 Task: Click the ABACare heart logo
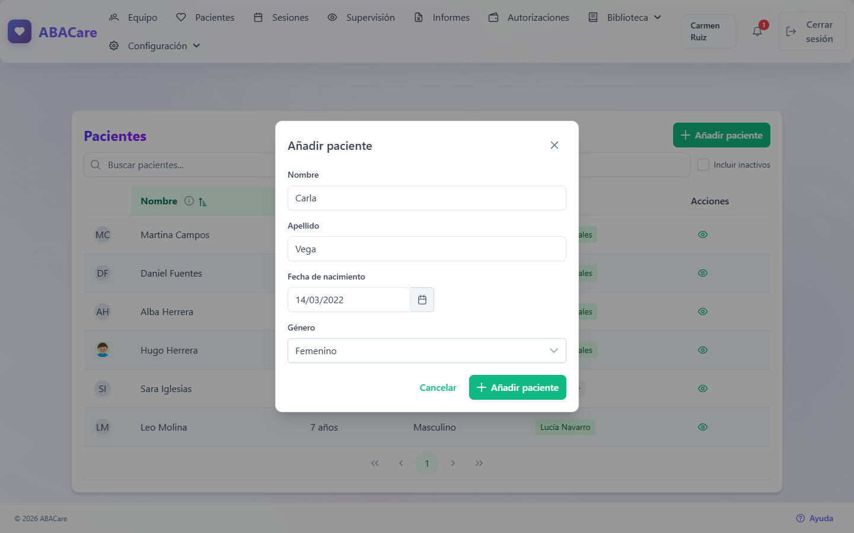(x=20, y=31)
